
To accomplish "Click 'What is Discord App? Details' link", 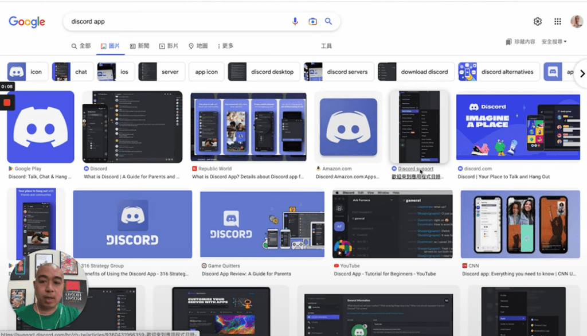I will (248, 177).
